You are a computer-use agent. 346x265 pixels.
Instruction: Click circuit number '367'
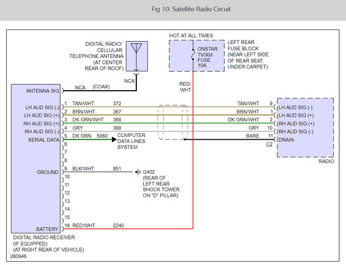coord(117,111)
